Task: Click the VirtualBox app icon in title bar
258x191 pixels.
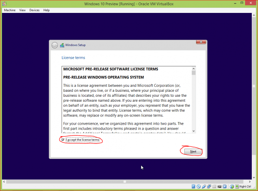Action: [5, 3]
